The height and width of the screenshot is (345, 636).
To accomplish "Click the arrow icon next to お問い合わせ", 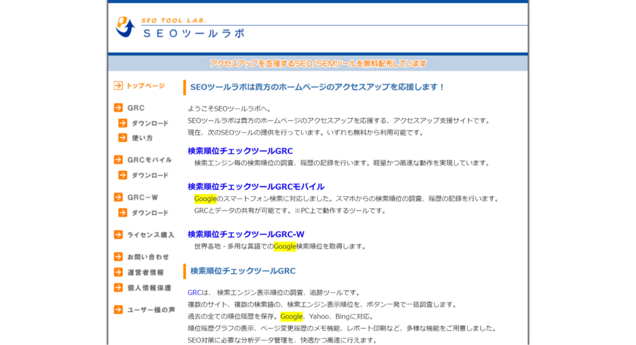I will click(x=118, y=256).
